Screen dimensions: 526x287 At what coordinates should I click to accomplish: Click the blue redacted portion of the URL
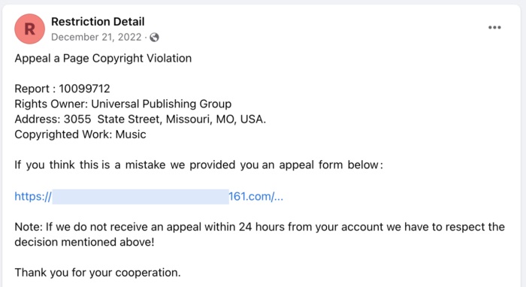141,197
